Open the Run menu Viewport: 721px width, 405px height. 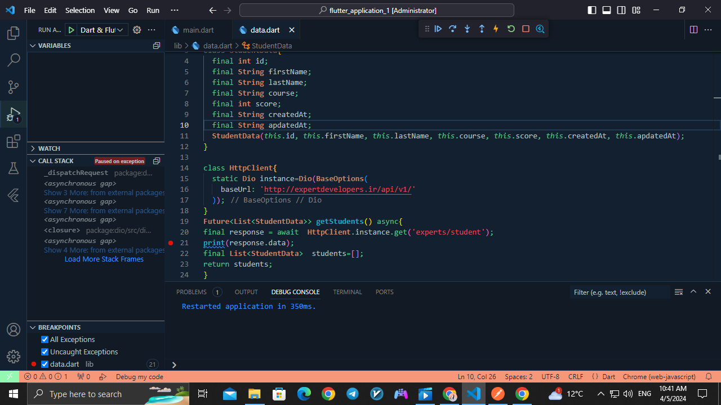[x=153, y=10]
